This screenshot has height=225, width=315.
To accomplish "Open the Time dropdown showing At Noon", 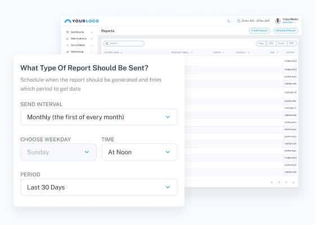I will pos(139,152).
